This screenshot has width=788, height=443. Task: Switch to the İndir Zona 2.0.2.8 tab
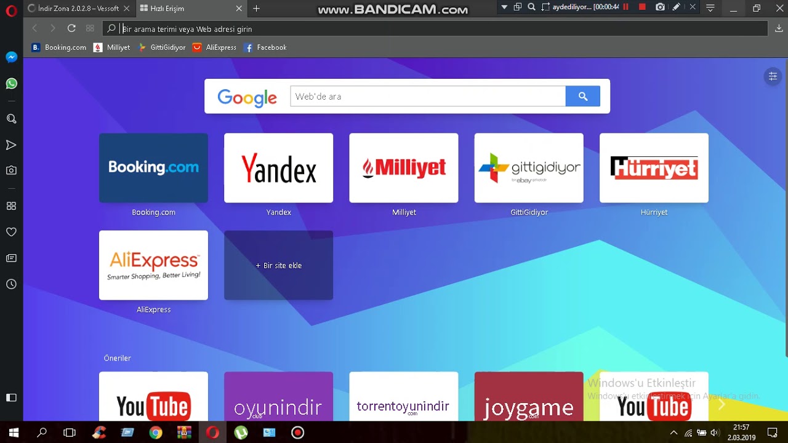coord(79,9)
